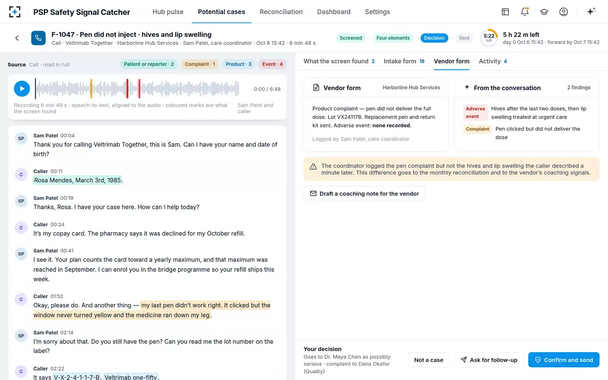The height and width of the screenshot is (380, 608).
Task: Open the AI sparkle assistant icon
Action: pyautogui.click(x=591, y=11)
